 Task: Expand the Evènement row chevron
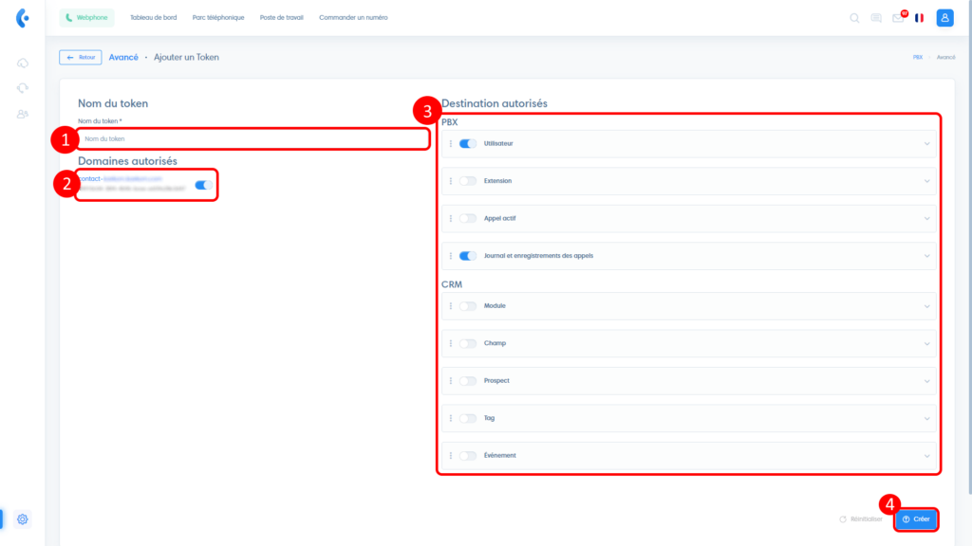926,456
